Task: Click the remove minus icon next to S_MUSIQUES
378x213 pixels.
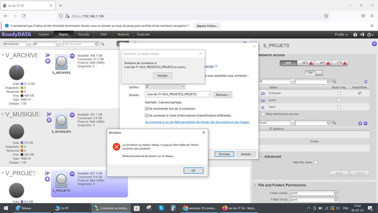Action: 72,115
